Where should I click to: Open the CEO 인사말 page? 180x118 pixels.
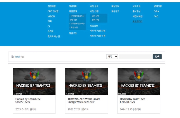pos(53,11)
